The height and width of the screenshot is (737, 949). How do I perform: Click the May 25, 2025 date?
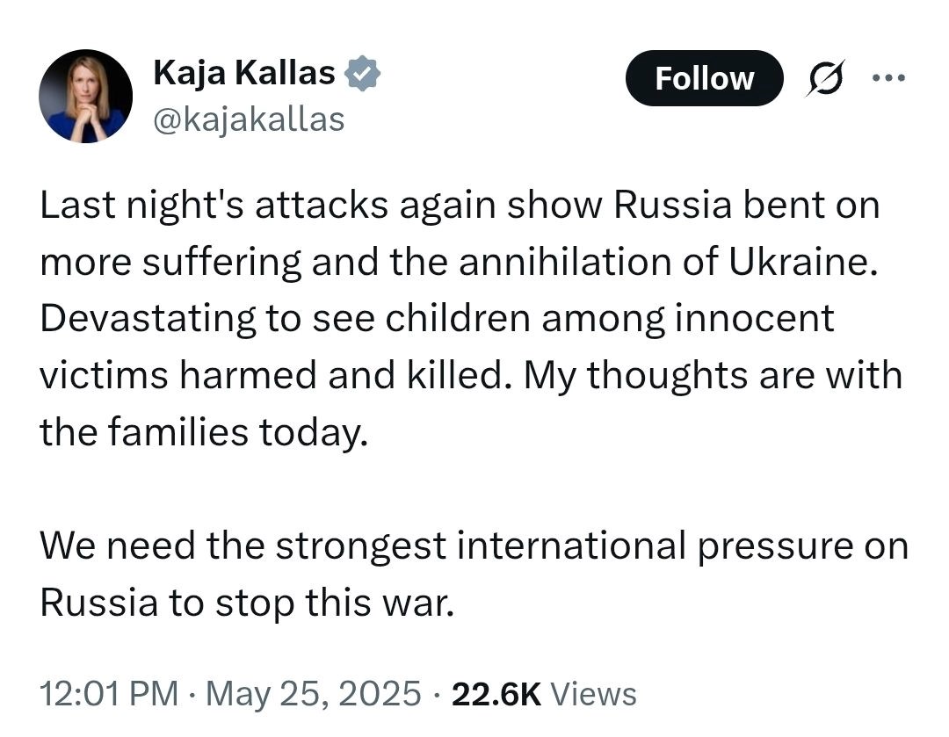pos(314,693)
